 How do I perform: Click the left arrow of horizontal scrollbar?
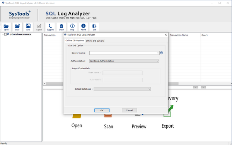(x=44, y=84)
